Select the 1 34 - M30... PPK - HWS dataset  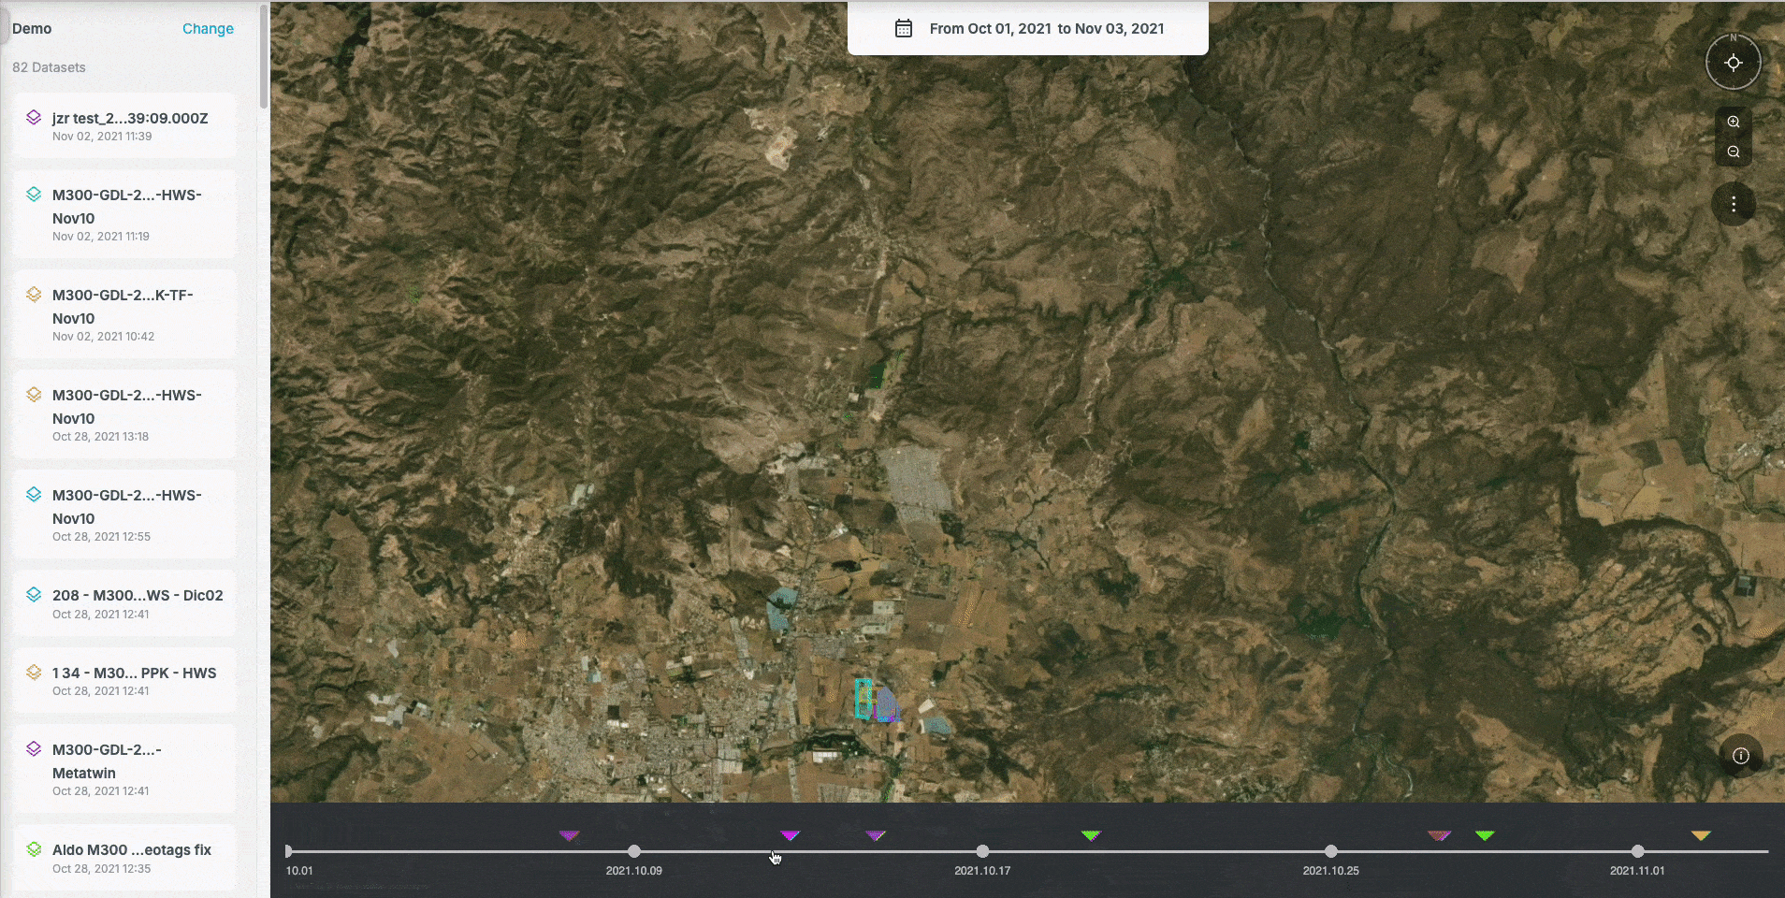134,673
